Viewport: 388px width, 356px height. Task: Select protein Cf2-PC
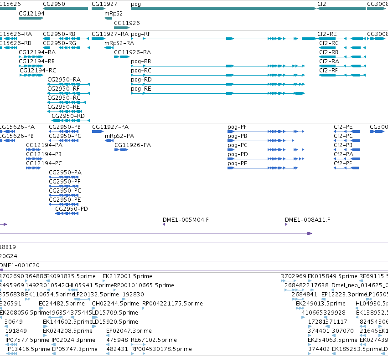(347, 141)
